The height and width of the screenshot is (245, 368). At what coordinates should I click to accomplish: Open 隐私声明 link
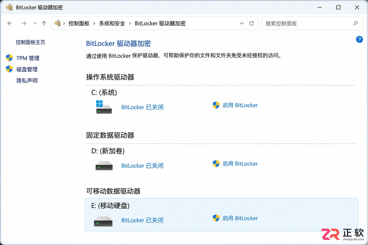pos(27,81)
